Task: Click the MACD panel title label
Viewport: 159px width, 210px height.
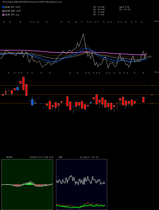Action: point(10,157)
